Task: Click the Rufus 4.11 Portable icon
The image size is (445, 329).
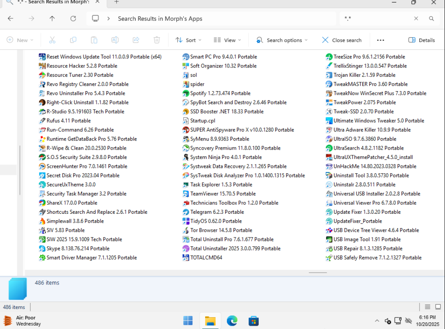Action: 42,121
